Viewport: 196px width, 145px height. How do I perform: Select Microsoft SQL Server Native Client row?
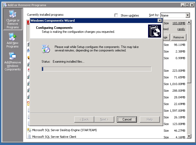click(x=107, y=136)
